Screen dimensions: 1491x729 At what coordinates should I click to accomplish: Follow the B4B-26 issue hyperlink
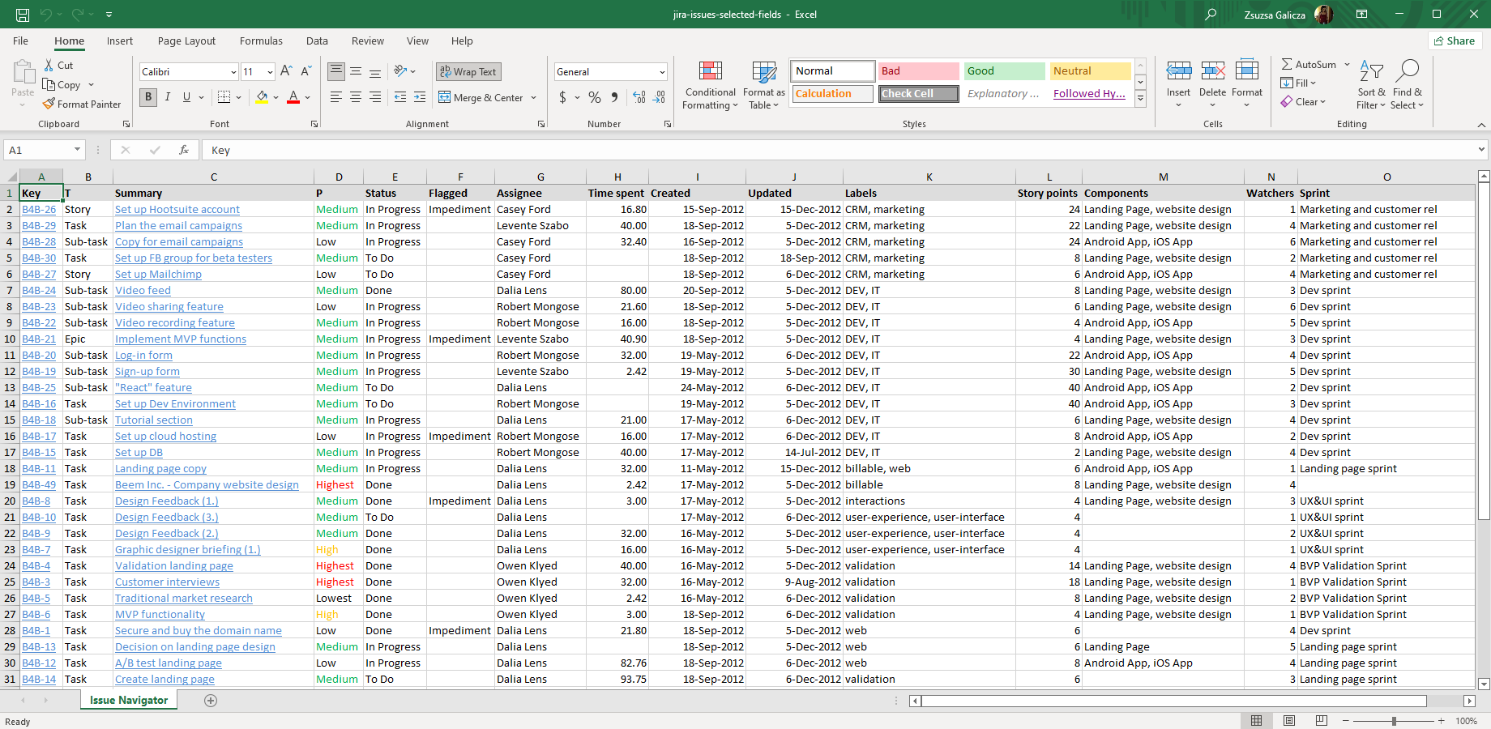pos(39,209)
